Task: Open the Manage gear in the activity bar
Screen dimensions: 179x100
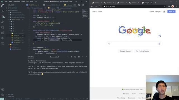Action: tap(3, 95)
